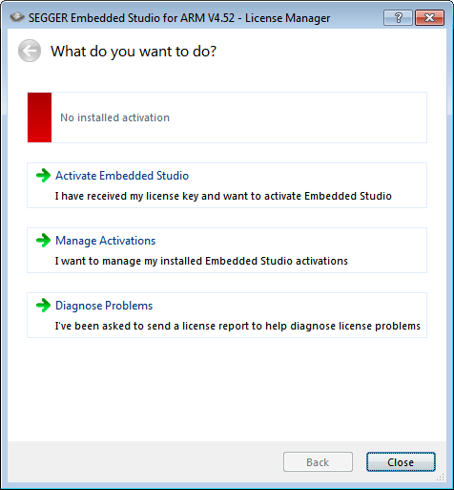Click the green arrow beside Activate Embedded Studio
The image size is (454, 490).
pos(43,176)
